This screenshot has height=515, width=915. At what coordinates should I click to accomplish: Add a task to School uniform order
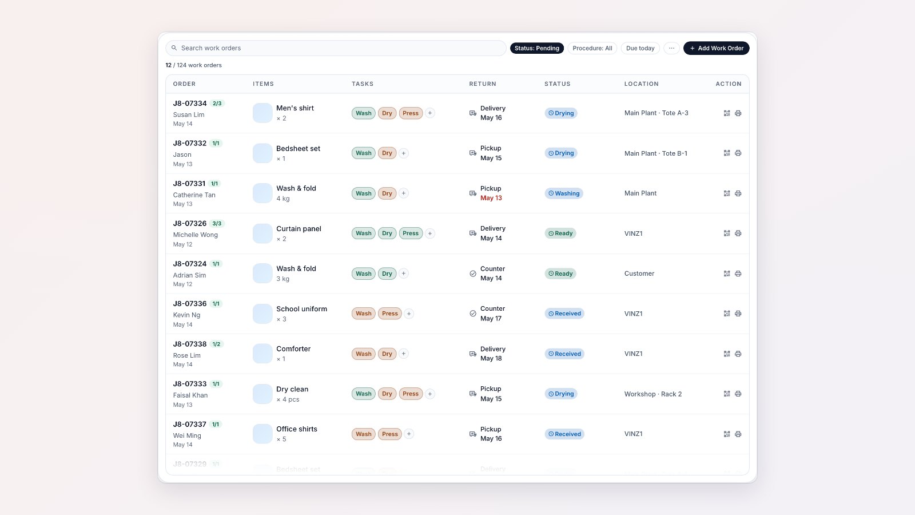409,314
